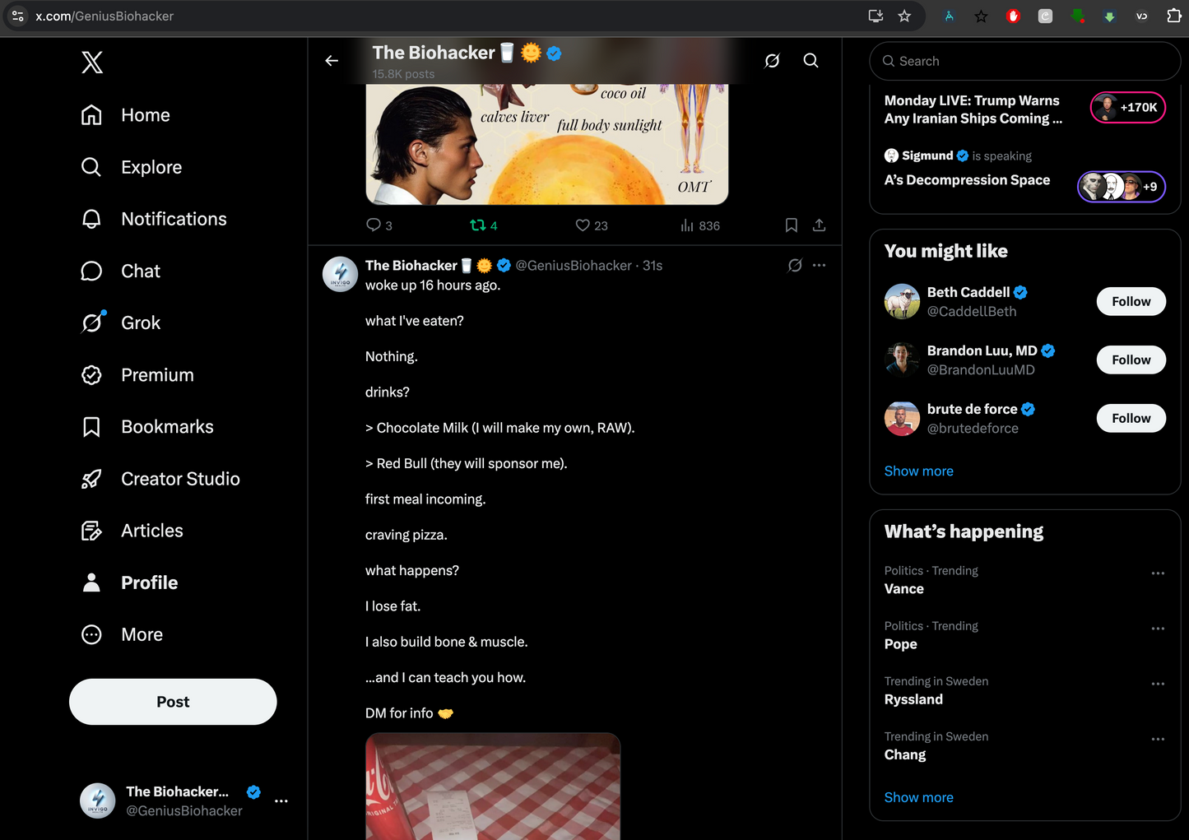
Task: Open the account switcher ellipsis beside @GeniusBiohacker
Action: coord(281,801)
